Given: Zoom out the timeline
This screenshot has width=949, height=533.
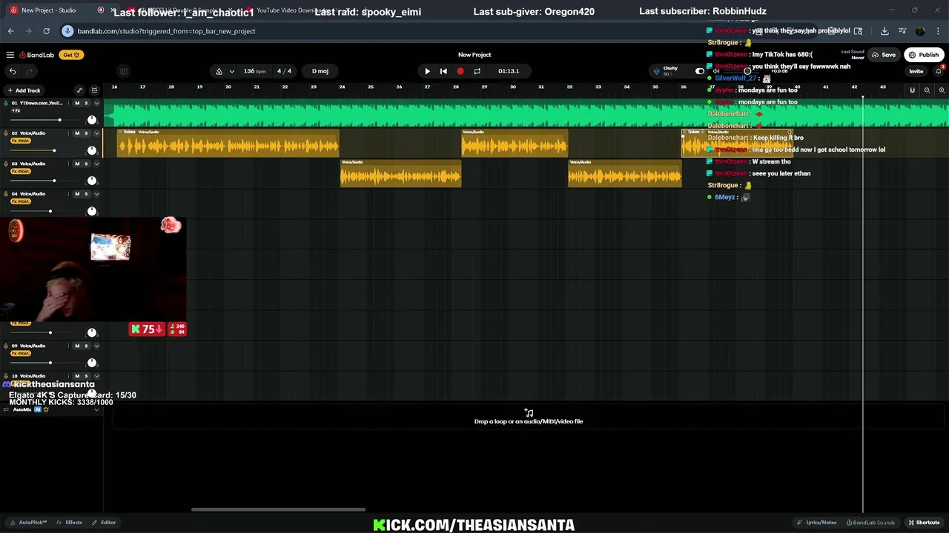Looking at the screenshot, I should coord(927,90).
